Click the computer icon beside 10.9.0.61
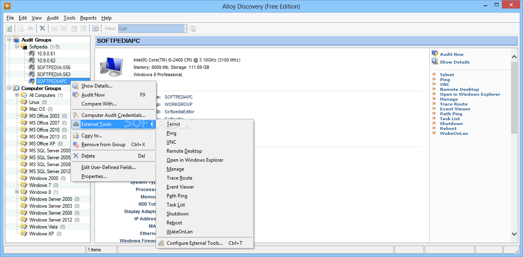 (32, 54)
